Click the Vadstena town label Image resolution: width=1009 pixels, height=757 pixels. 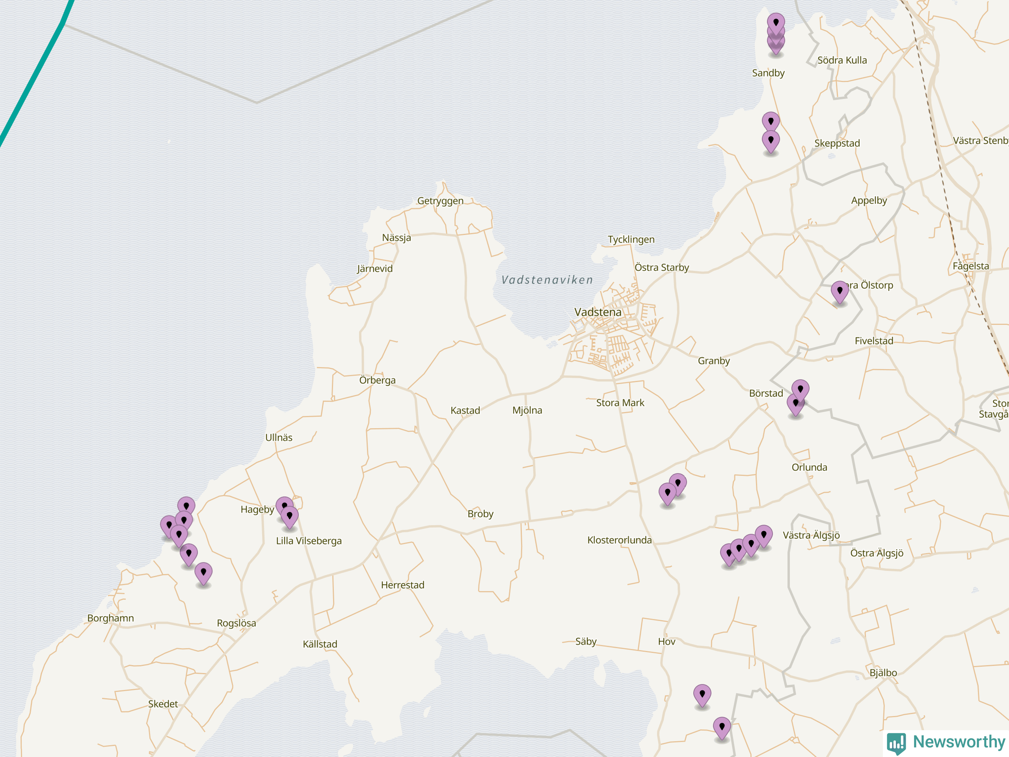(598, 312)
